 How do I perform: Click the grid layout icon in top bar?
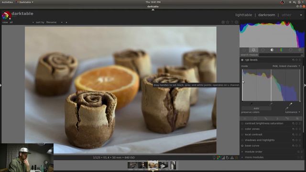(x=223, y=22)
